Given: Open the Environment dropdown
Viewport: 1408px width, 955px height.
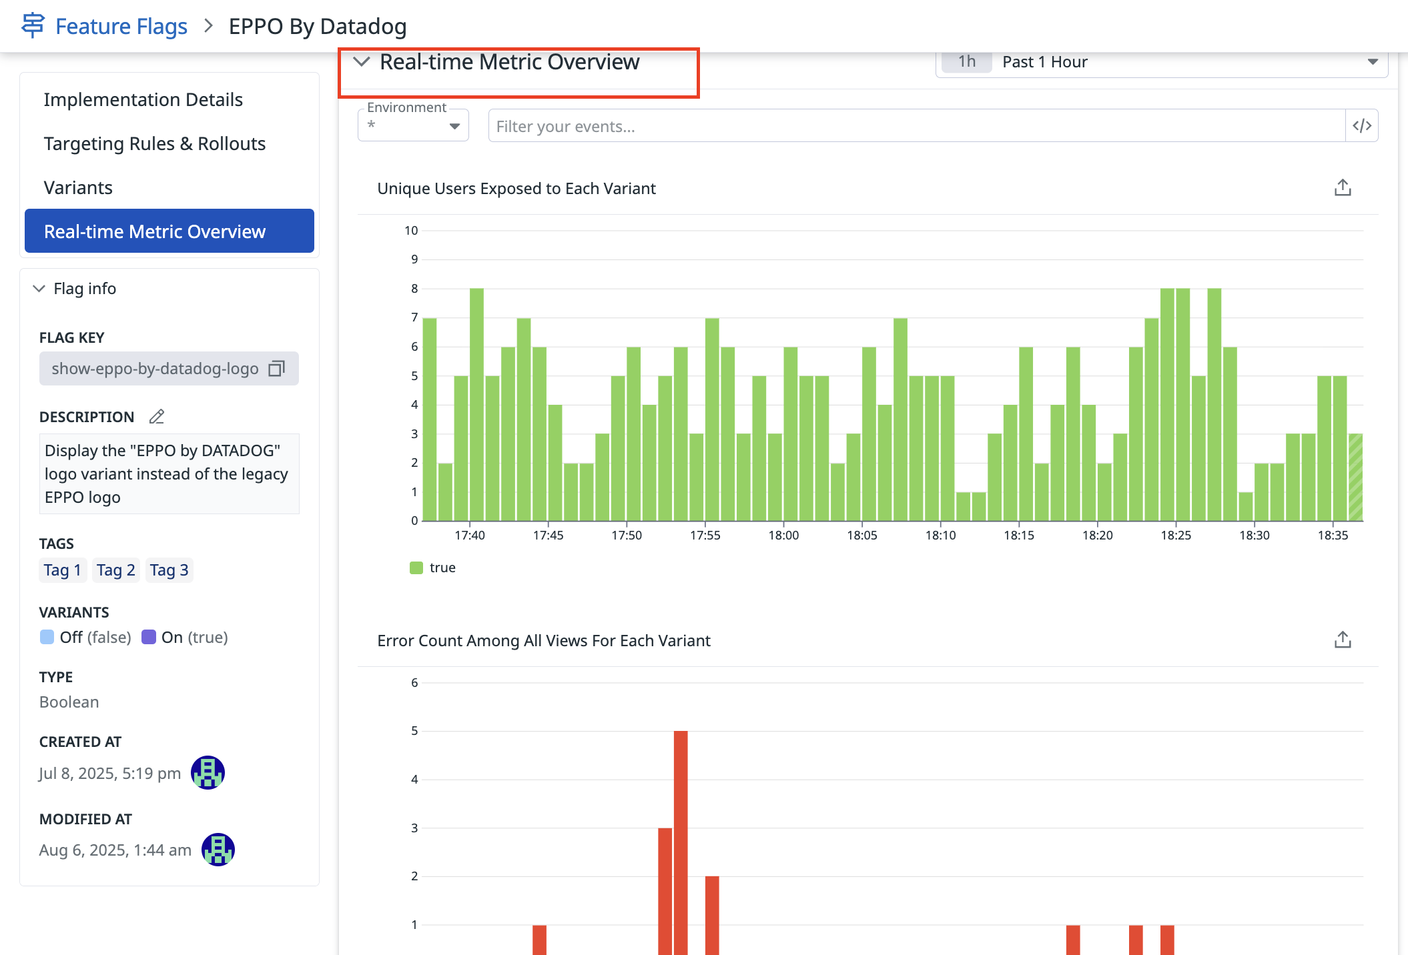Looking at the screenshot, I should click(413, 125).
